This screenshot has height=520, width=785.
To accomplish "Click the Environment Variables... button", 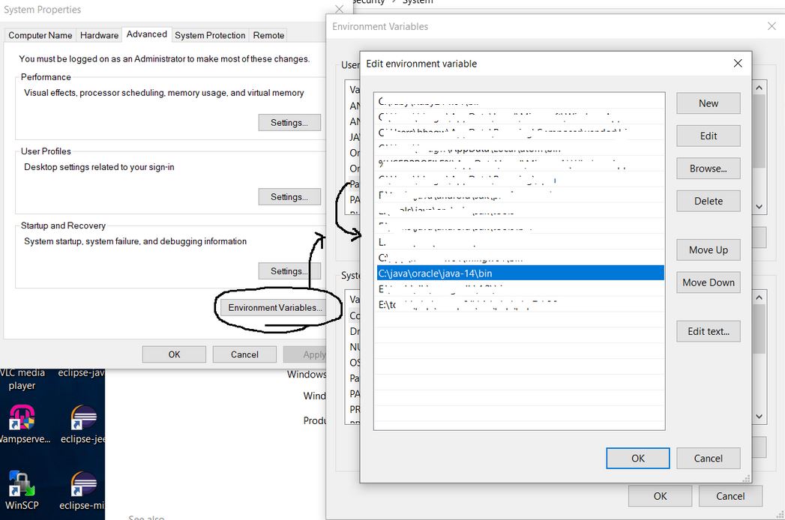I will pos(275,308).
